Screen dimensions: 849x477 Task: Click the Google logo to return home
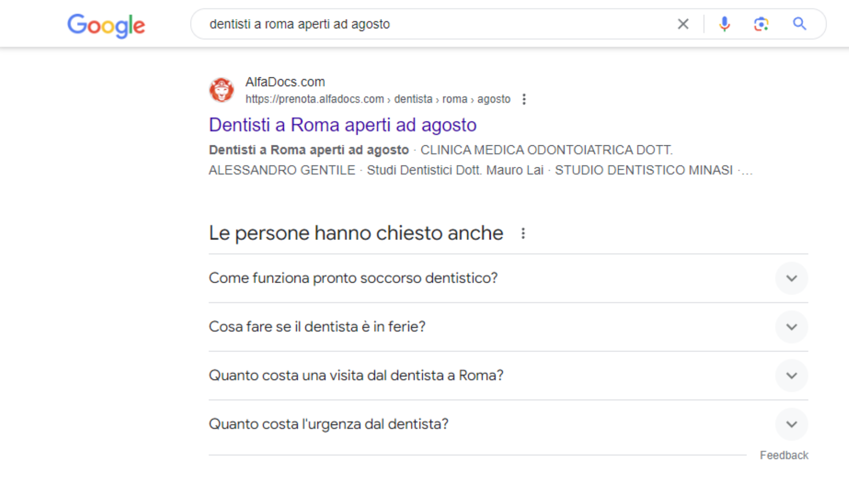(106, 25)
